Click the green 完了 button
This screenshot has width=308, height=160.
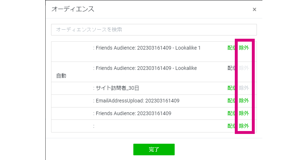[154, 150]
